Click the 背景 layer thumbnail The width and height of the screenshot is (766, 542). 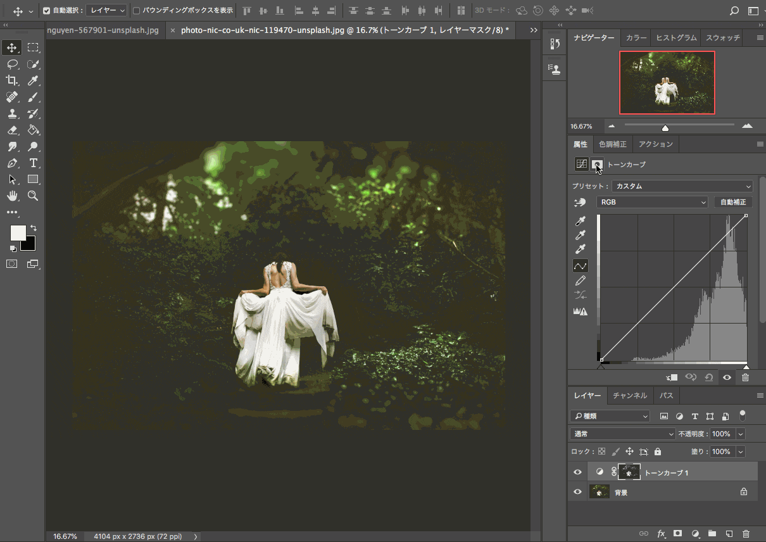pyautogui.click(x=600, y=492)
